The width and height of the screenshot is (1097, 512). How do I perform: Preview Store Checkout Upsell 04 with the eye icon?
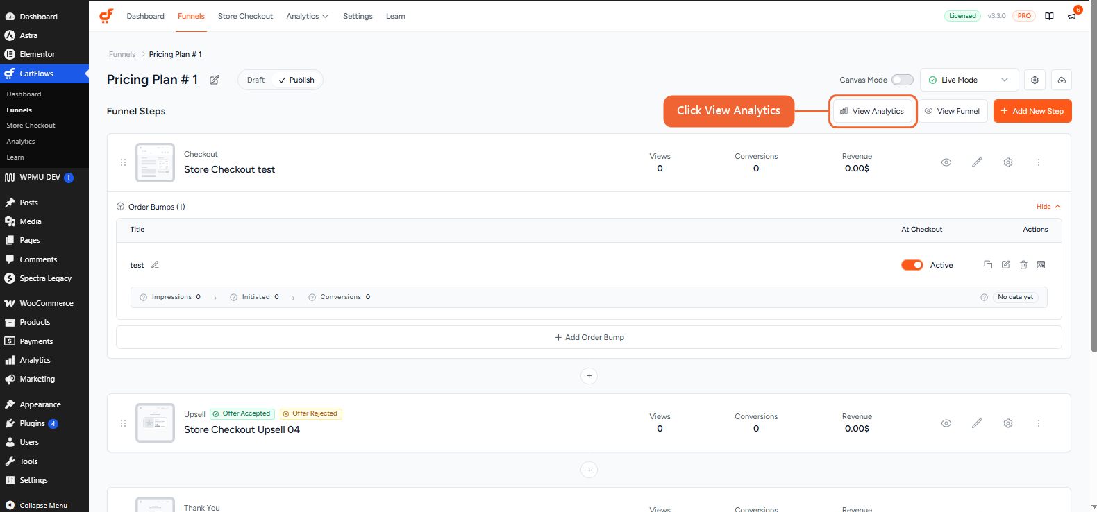[946, 423]
